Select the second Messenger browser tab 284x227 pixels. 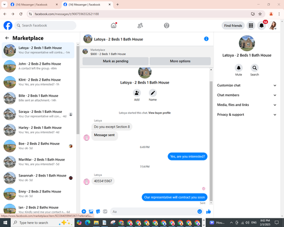click(x=87, y=5)
